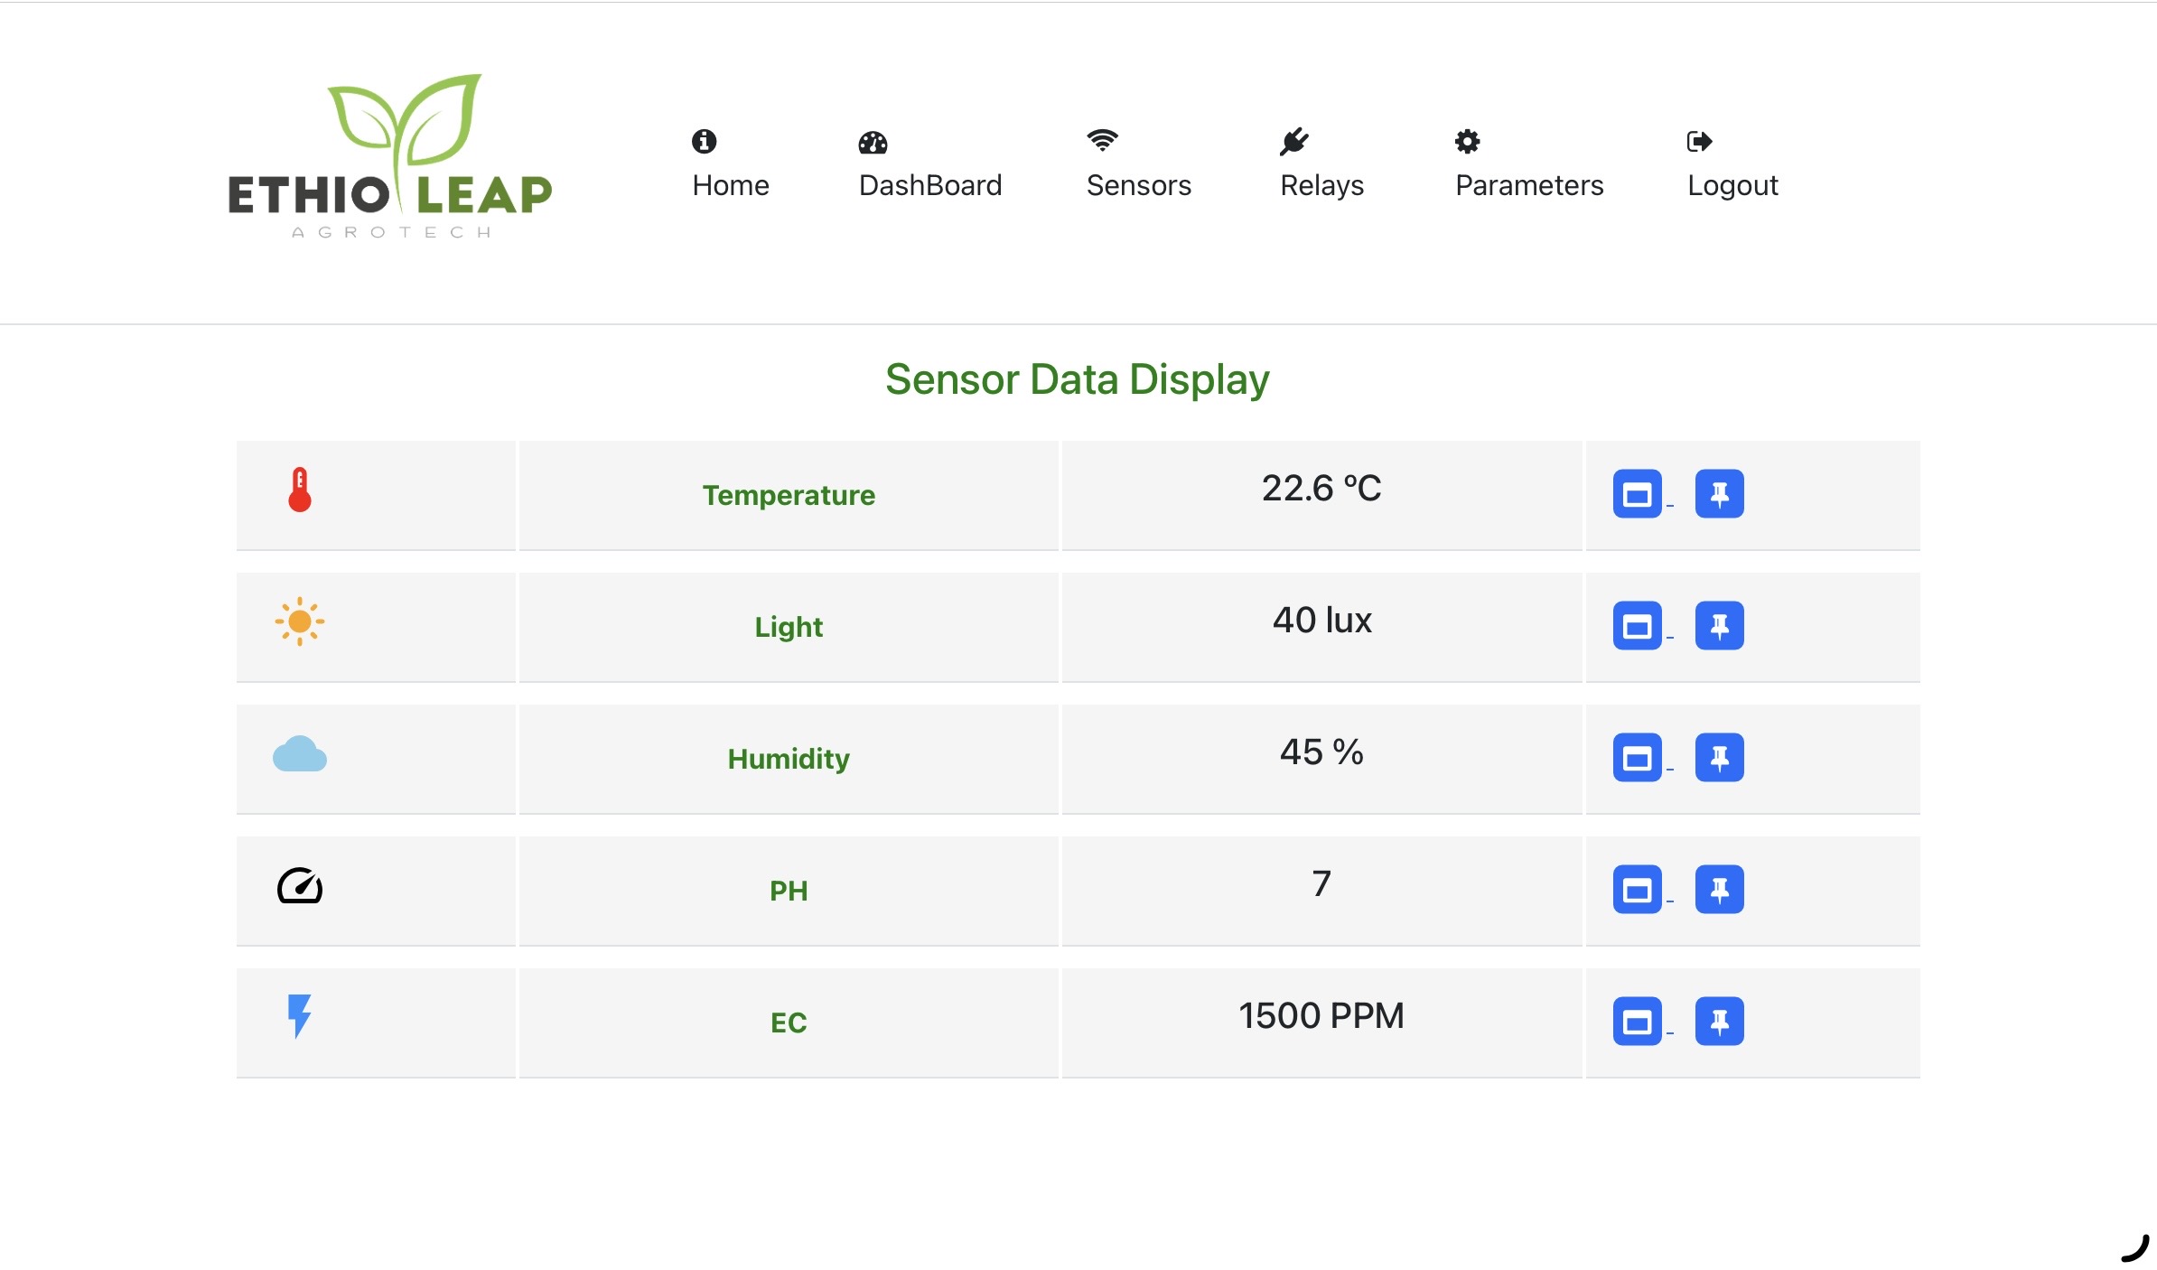Click the orange sun Light icon
This screenshot has height=1270, width=2157.
point(300,621)
